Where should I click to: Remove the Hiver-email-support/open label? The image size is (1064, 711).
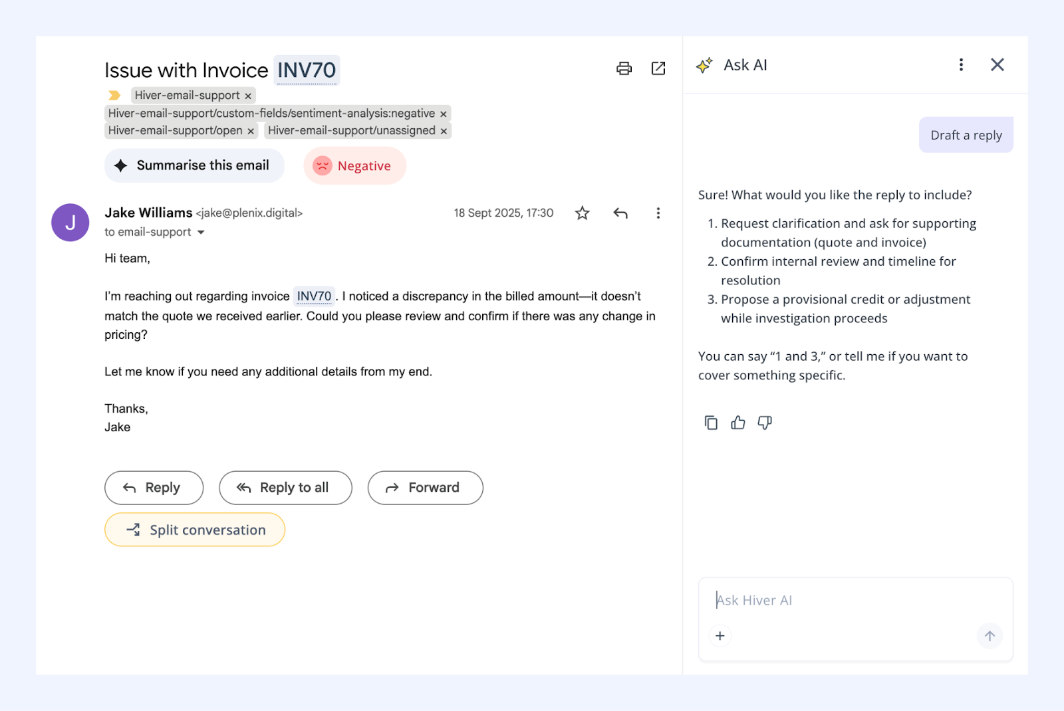(x=251, y=131)
